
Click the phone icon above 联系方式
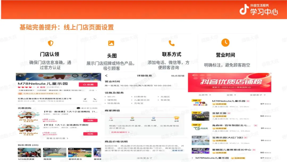click(171, 43)
